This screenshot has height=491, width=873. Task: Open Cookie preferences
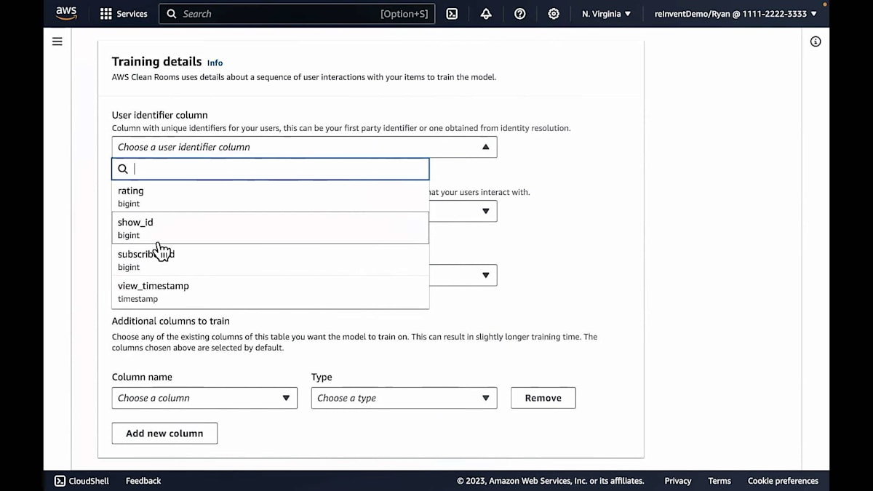point(783,481)
